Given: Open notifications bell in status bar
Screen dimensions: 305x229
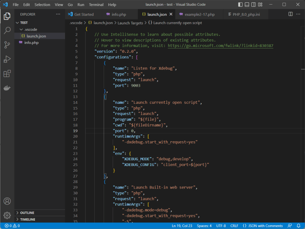Looking at the screenshot, I should (299, 226).
